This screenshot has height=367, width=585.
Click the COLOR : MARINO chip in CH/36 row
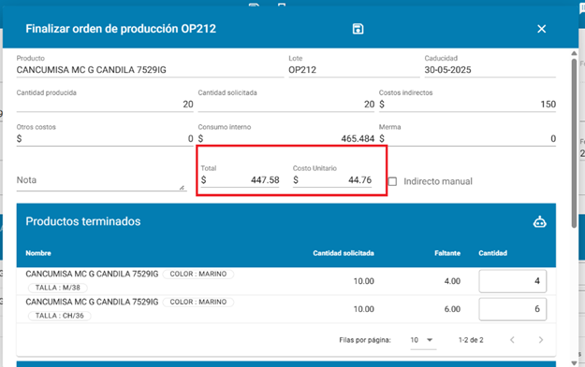click(198, 302)
